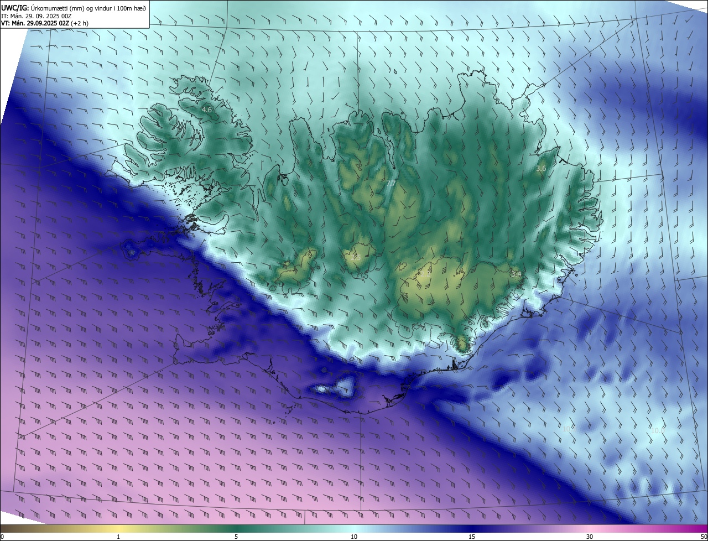708x541 pixels.
Task: Click the colorbar tick label 1
Action: coord(118,537)
